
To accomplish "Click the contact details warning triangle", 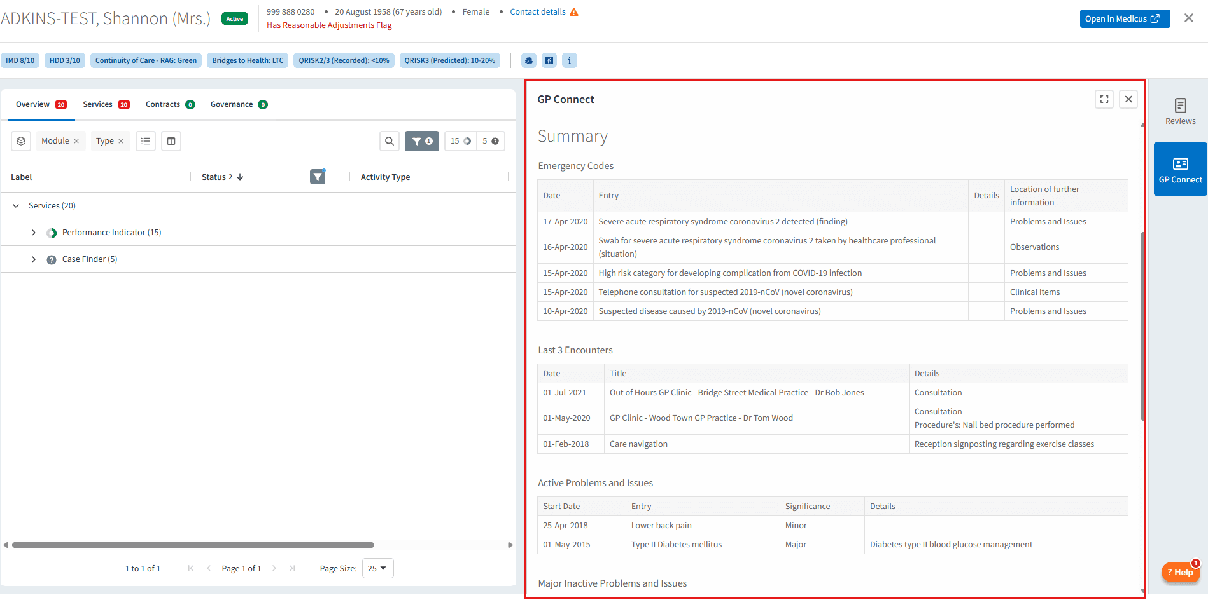I will [x=574, y=12].
